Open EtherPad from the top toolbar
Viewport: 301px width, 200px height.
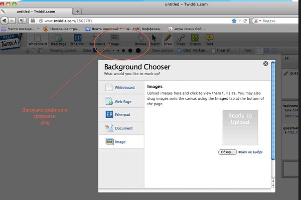[77, 40]
